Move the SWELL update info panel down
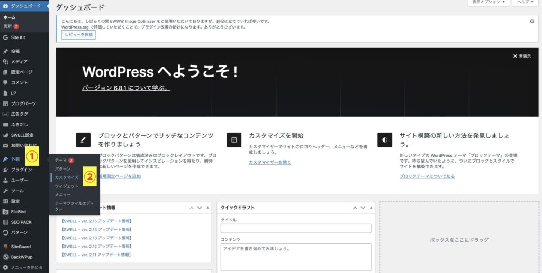542x273 pixels. (200, 208)
